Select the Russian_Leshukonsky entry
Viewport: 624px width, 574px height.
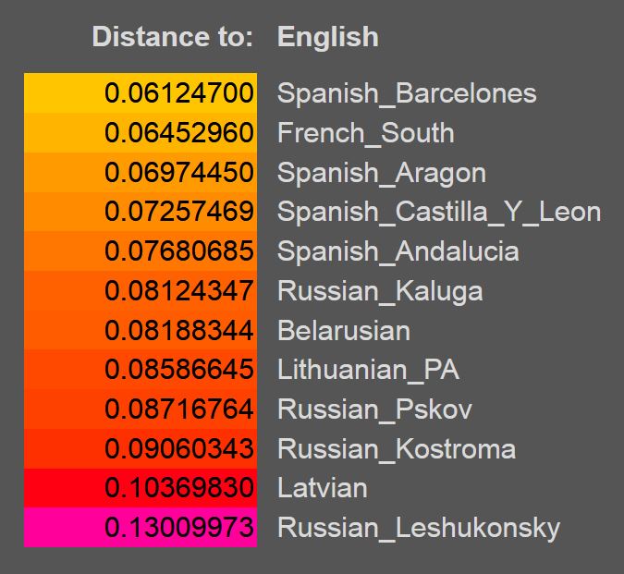[419, 529]
